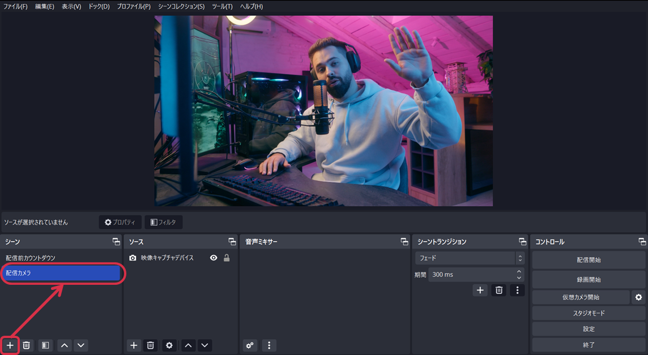Viewport: 648px width, 355px height.
Task: Click the 録画開始 button
Action: click(x=589, y=280)
